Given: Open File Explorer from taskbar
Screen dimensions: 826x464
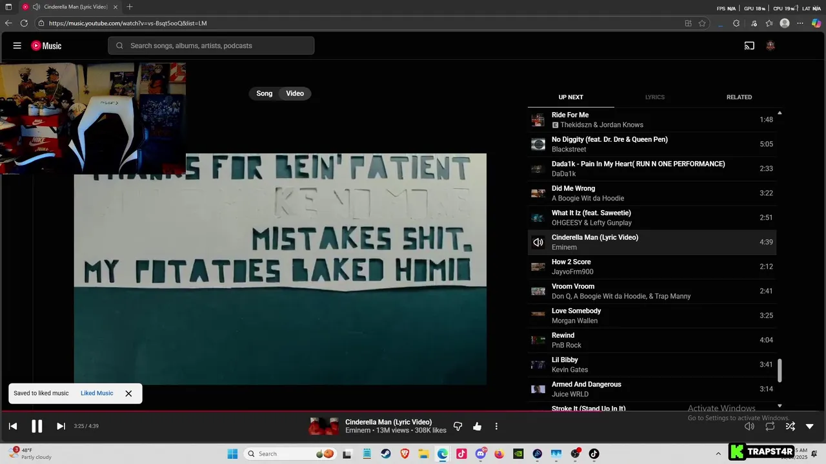Looking at the screenshot, I should pos(423,454).
